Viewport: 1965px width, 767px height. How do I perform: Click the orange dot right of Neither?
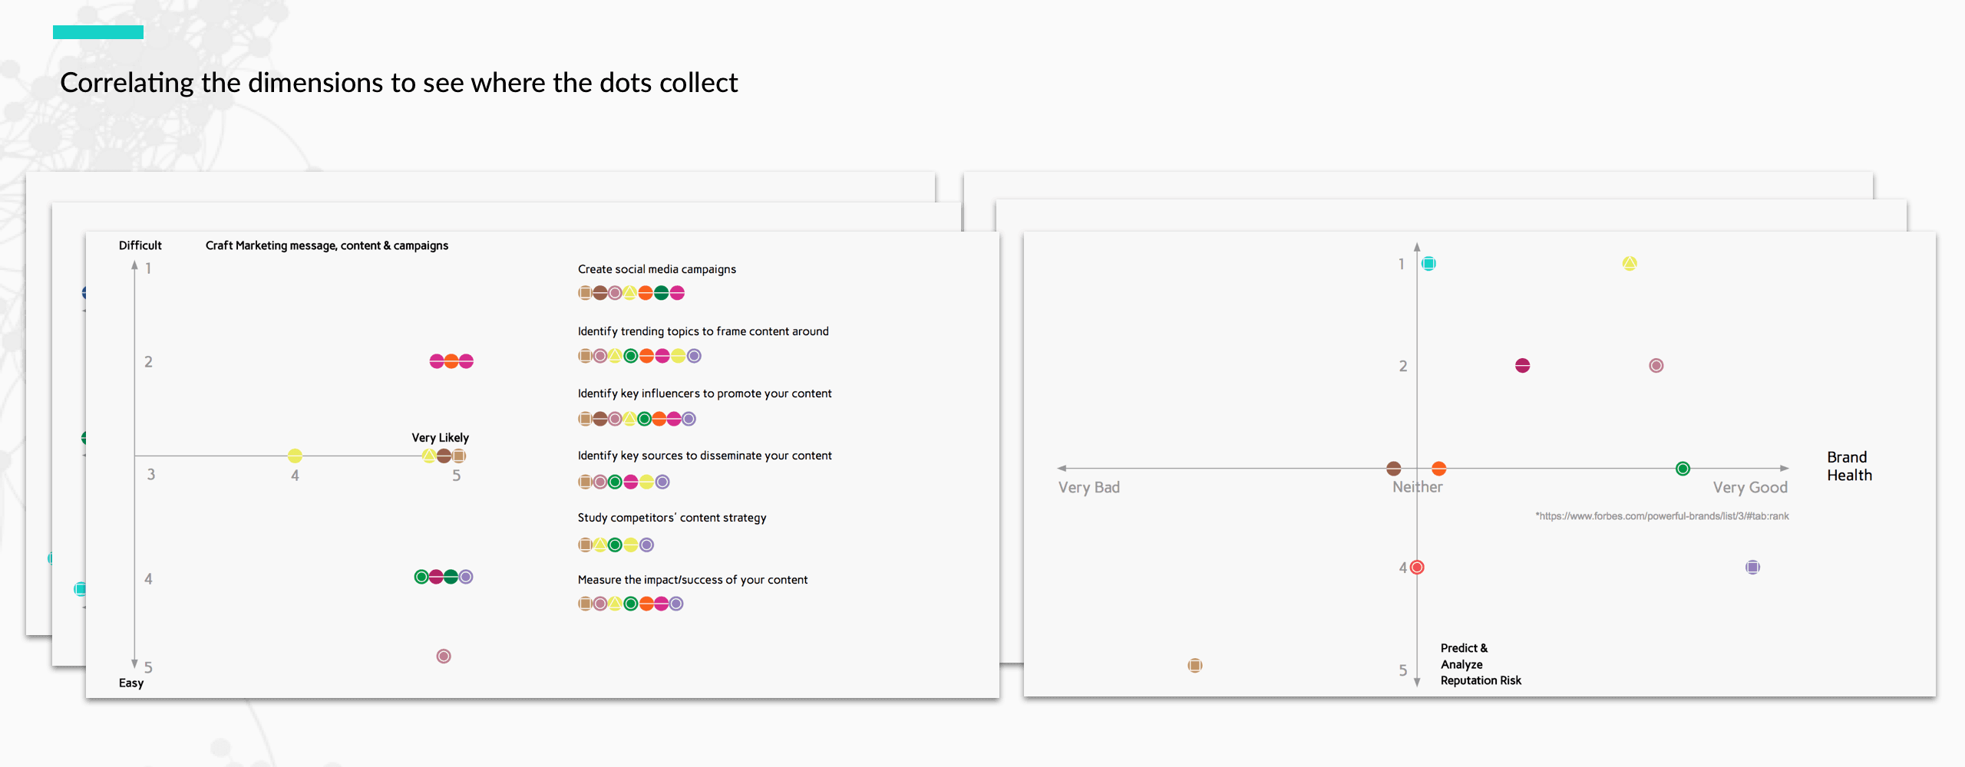tap(1439, 469)
